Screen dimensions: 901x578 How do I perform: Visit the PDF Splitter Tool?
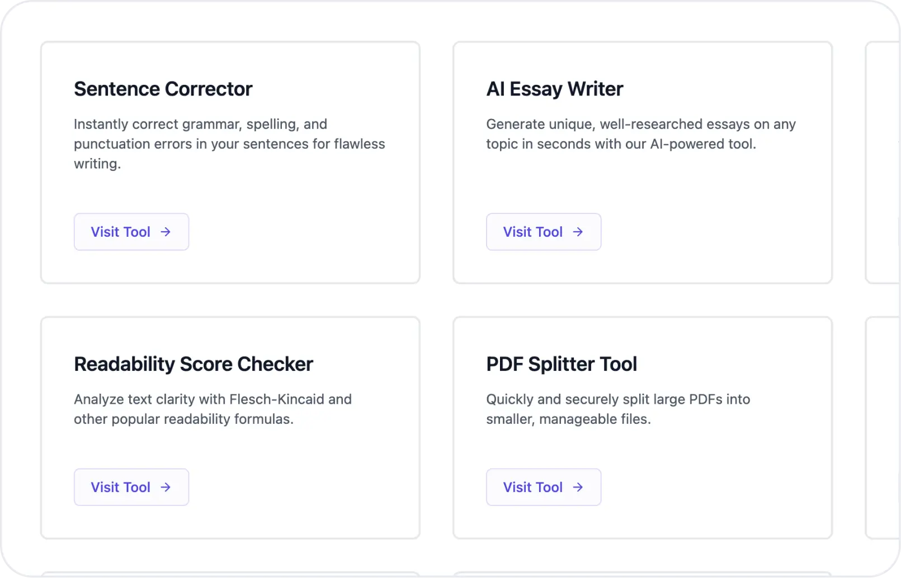click(543, 487)
